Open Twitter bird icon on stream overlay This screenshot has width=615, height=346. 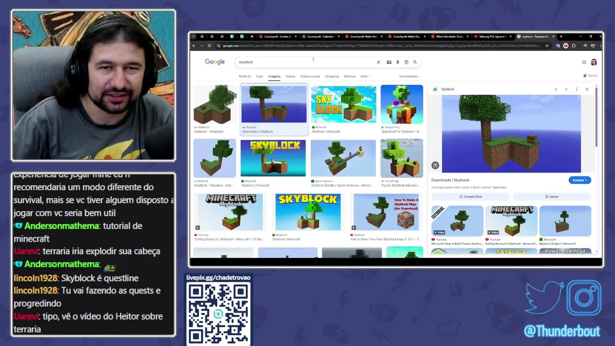[x=544, y=298]
